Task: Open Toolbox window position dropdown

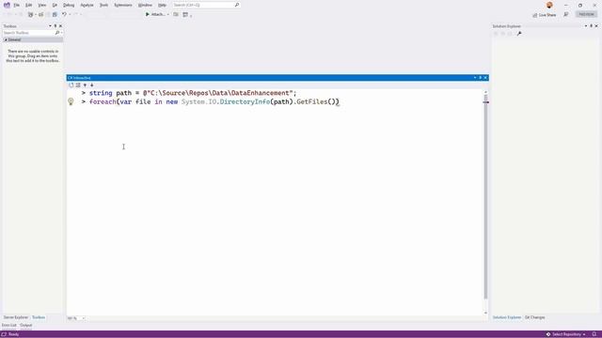Action: 50,26
